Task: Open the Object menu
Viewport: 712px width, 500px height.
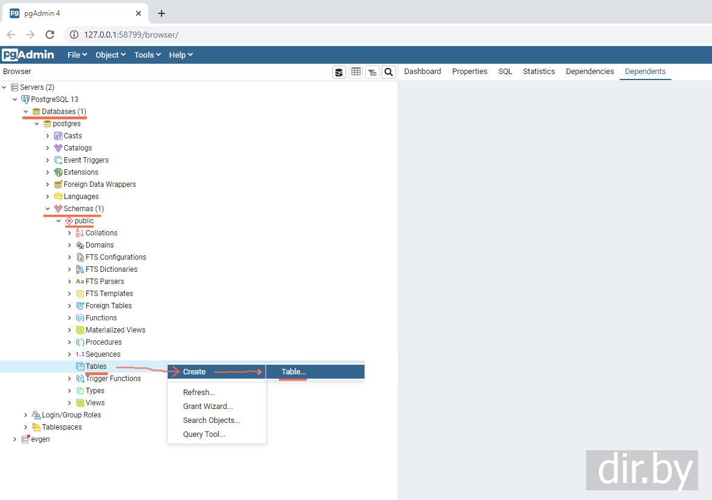Action: pos(111,55)
